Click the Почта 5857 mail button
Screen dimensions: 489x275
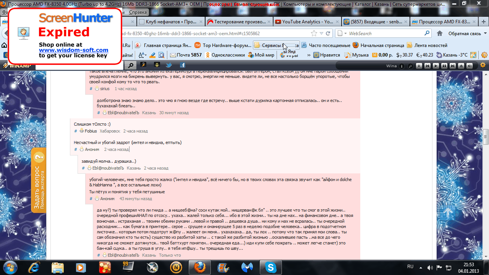click(x=186, y=55)
